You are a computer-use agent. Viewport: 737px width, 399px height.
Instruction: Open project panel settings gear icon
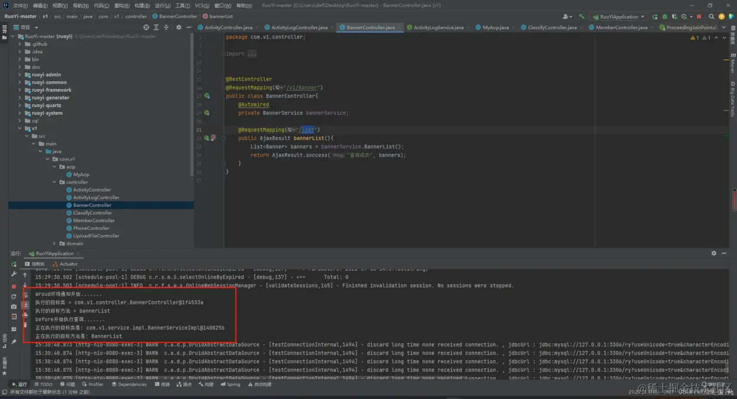pos(179,27)
